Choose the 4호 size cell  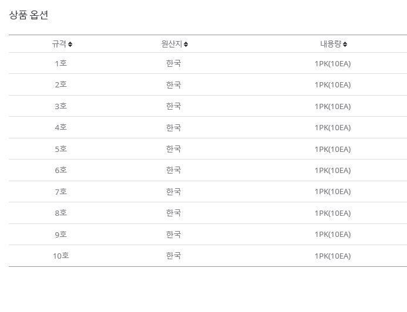point(61,127)
